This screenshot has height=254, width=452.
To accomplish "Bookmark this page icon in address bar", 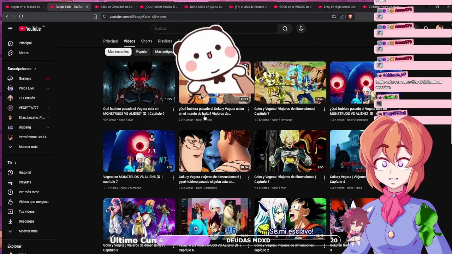I will (x=95, y=17).
